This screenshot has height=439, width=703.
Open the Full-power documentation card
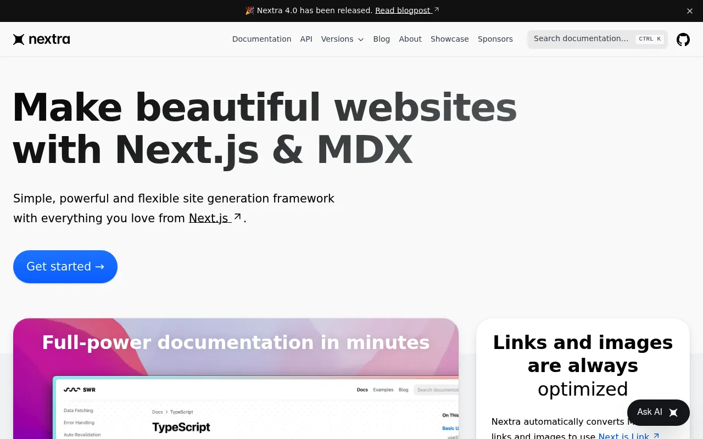point(236,379)
